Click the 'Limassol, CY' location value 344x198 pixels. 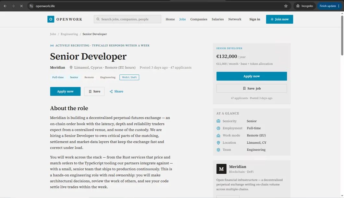pos(256,143)
